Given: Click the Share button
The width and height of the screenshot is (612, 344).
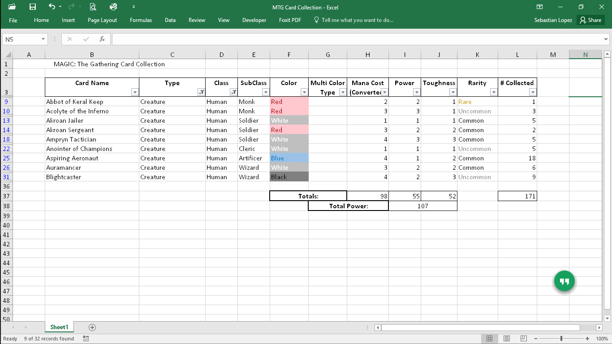Looking at the screenshot, I should click(x=590, y=20).
